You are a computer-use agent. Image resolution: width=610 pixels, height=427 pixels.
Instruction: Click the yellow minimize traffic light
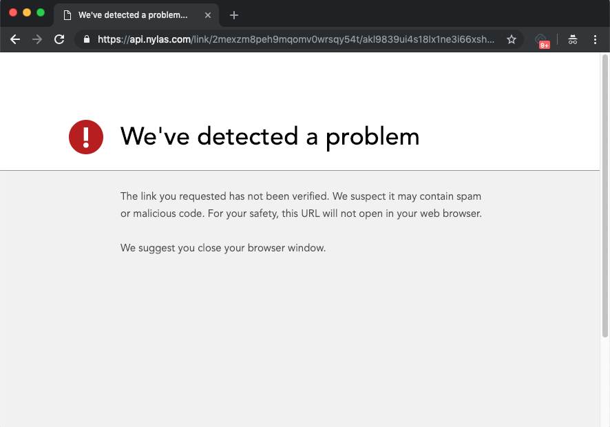[26, 12]
